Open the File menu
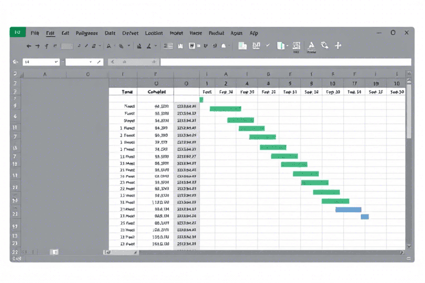 [x=35, y=33]
